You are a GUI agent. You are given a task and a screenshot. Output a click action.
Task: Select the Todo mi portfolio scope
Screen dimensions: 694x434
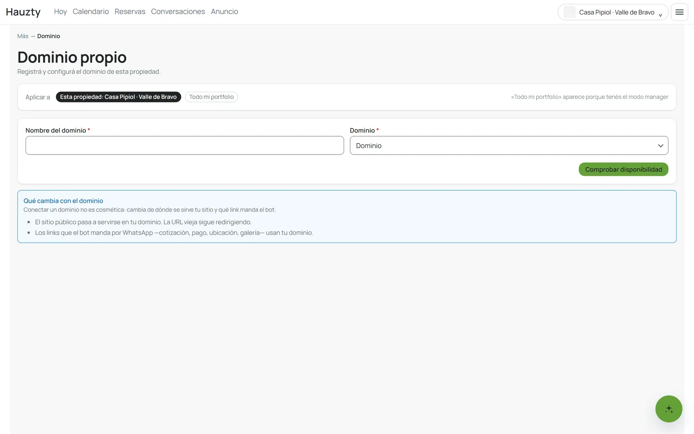[211, 97]
